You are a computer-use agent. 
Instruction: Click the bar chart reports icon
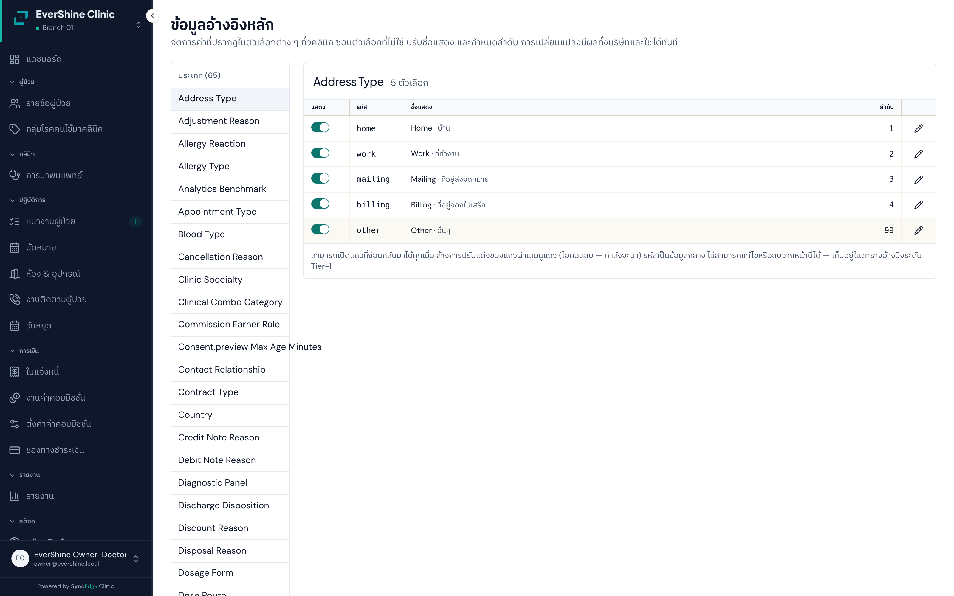coord(15,496)
